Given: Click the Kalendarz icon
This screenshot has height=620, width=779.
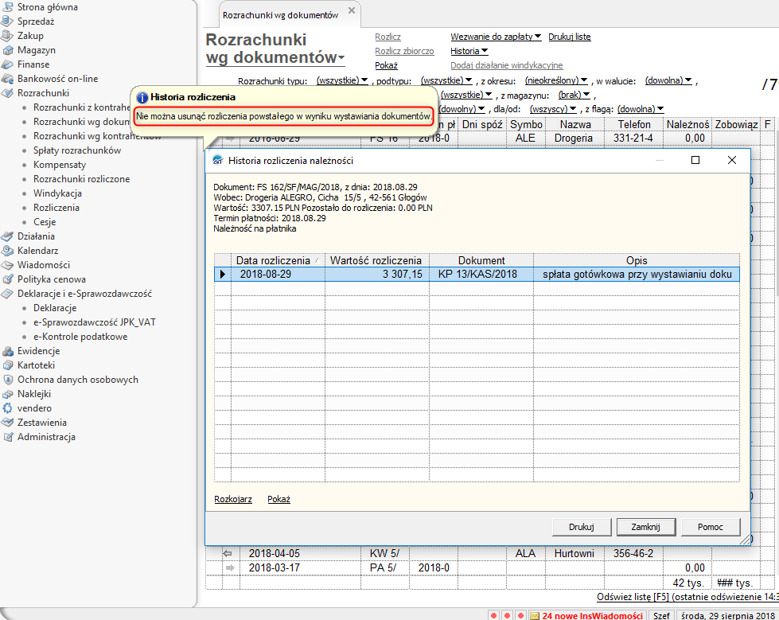Looking at the screenshot, I should [8, 251].
